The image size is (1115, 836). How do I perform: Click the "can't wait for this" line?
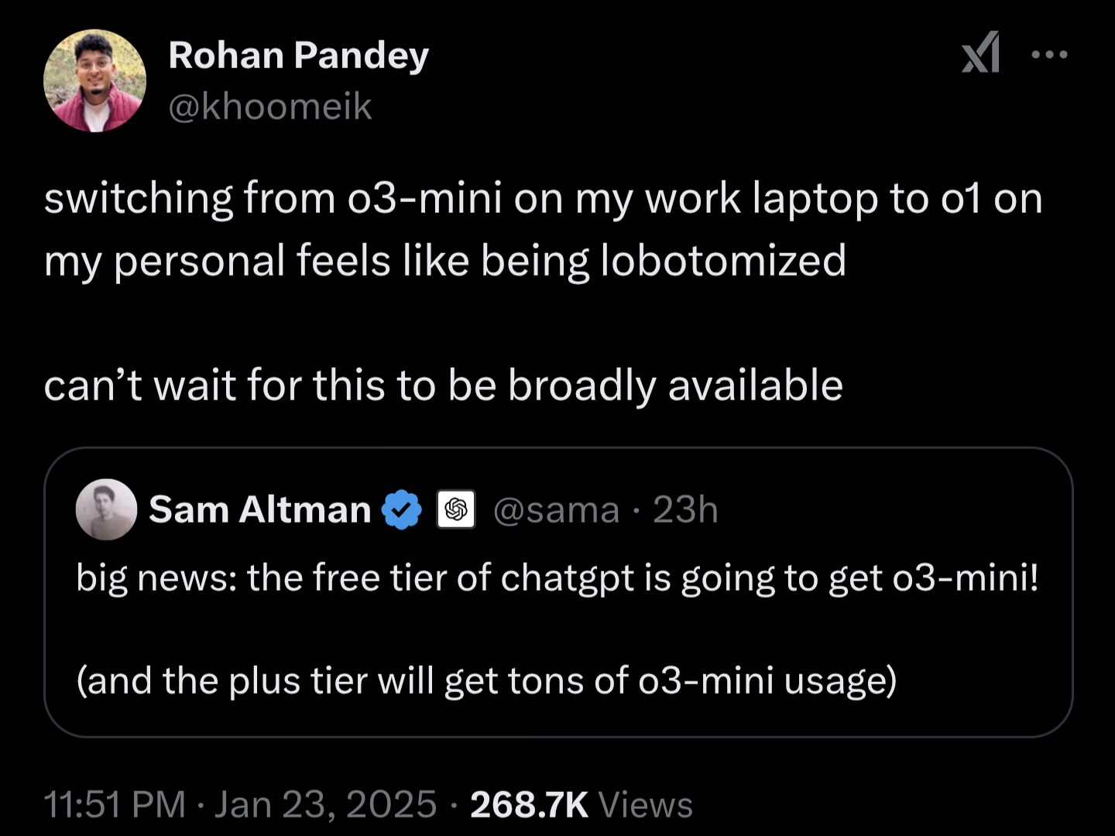point(443,385)
